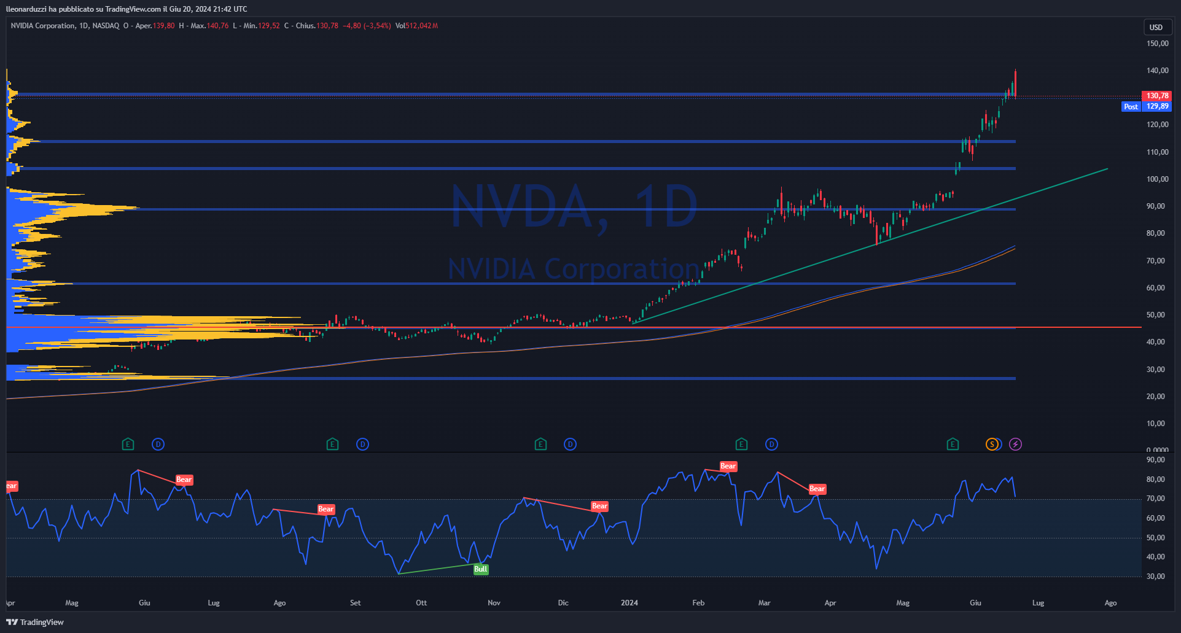Click the Nov month label on time axis
The height and width of the screenshot is (633, 1181).
[494, 603]
